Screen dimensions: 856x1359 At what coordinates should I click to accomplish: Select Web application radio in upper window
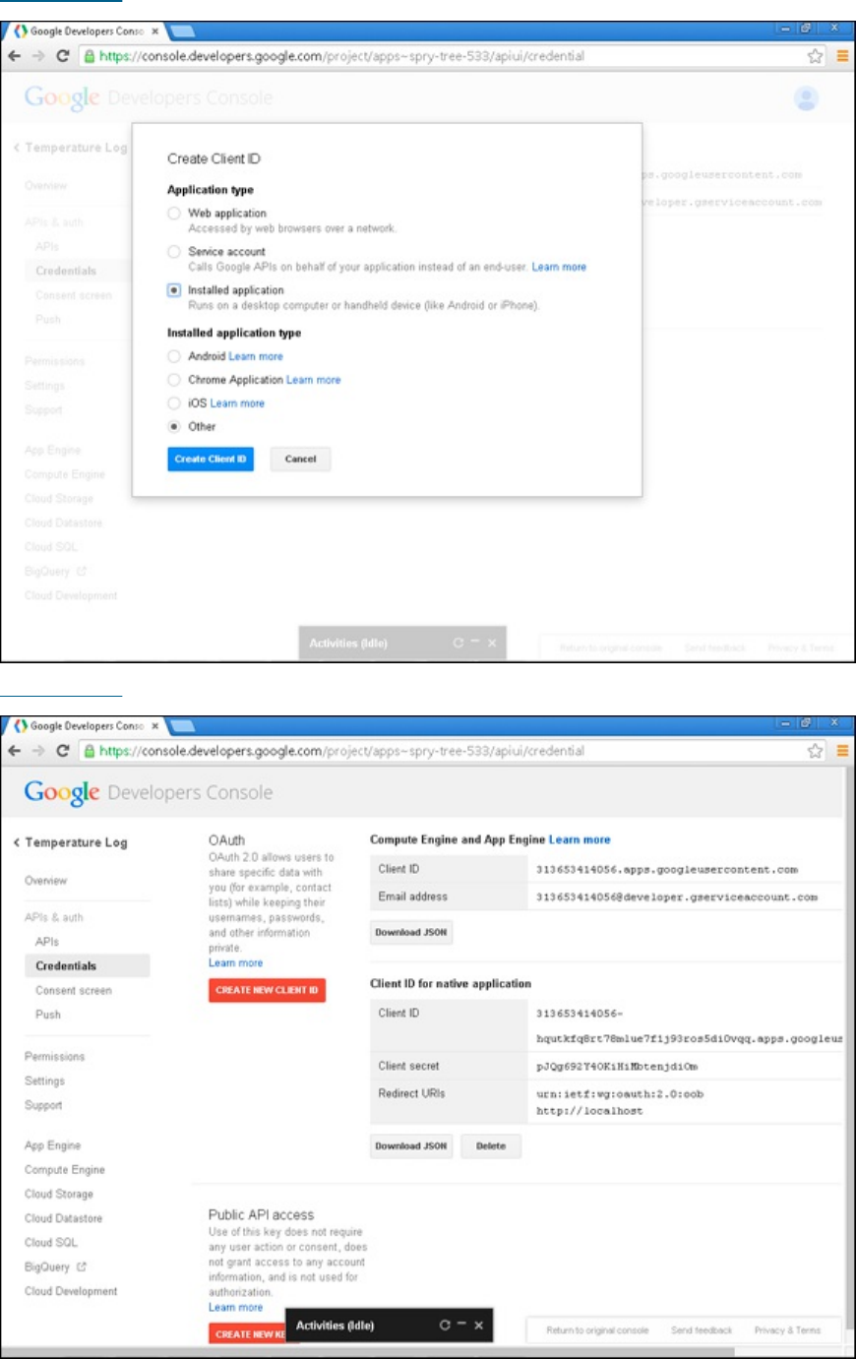tap(174, 213)
